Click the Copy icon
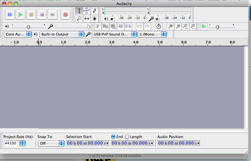Screen dimensions: 251x161 (x=105, y=26)
